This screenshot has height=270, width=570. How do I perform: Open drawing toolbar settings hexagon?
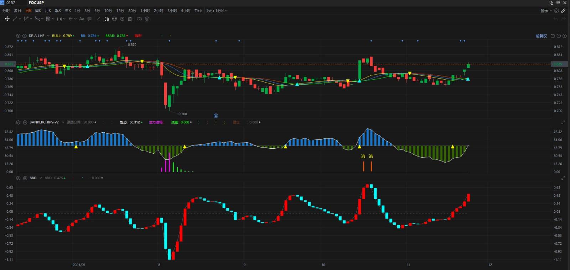(147, 19)
